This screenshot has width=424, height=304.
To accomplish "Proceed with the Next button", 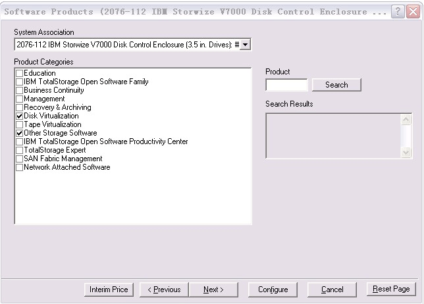I will tap(213, 290).
